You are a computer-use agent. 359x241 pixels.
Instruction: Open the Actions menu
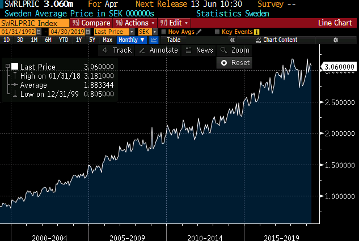(133, 23)
